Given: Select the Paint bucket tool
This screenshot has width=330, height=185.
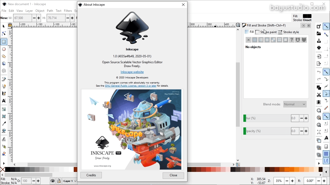Looking at the screenshot, I should (4, 131).
